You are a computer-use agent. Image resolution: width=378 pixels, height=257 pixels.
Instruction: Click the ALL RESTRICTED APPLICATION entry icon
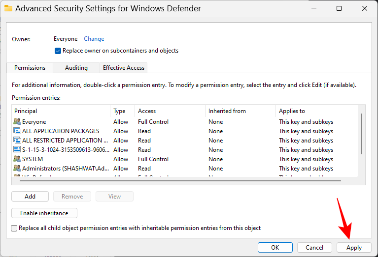[x=17, y=141]
